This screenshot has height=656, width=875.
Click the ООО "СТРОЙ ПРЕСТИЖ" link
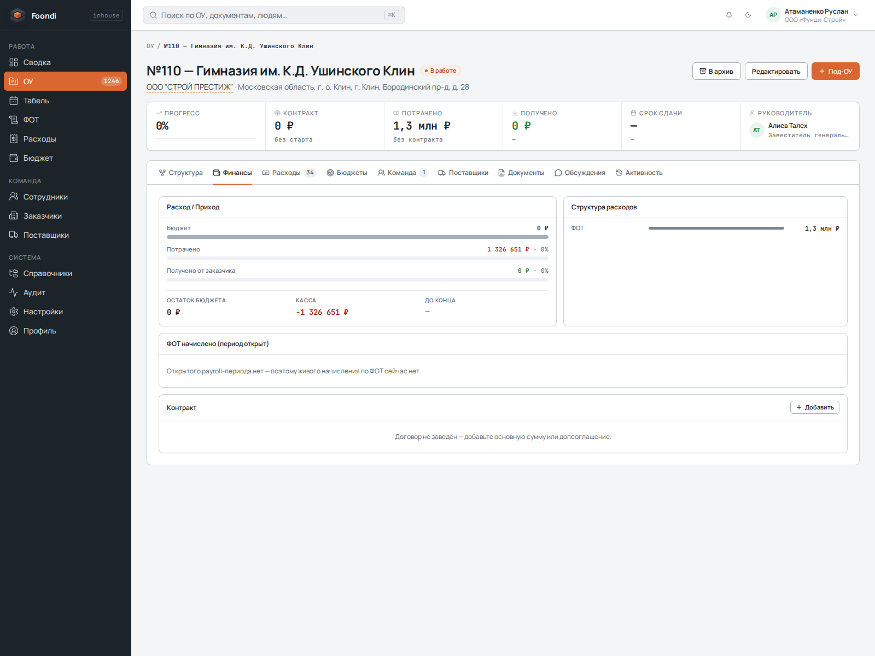pyautogui.click(x=190, y=87)
